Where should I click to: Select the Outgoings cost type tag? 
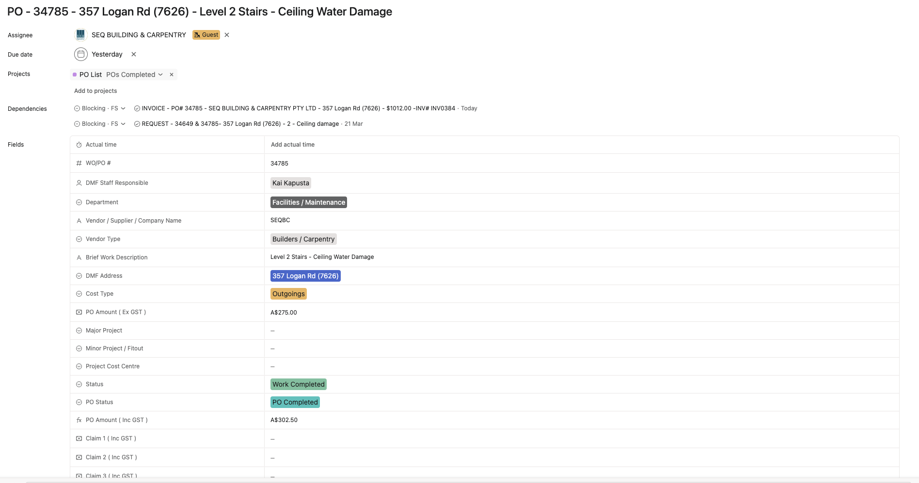[288, 294]
